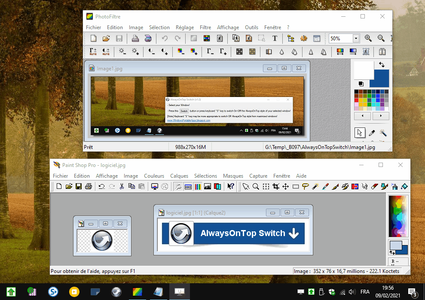Click the Image1.jpg canvas in PhotoFiltre
This screenshot has height=300, width=425.
[197, 106]
